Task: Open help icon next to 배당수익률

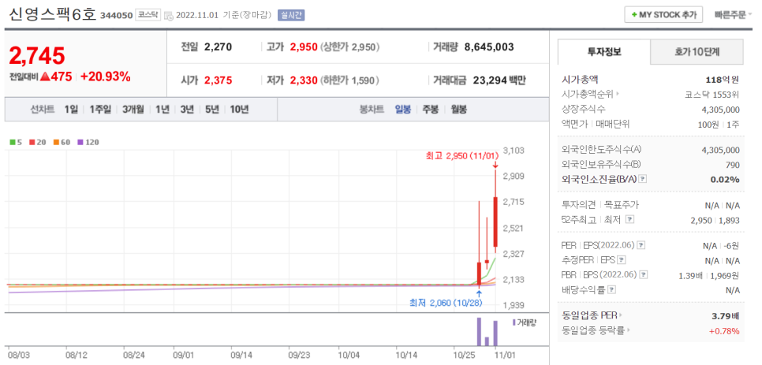Action: (x=612, y=290)
